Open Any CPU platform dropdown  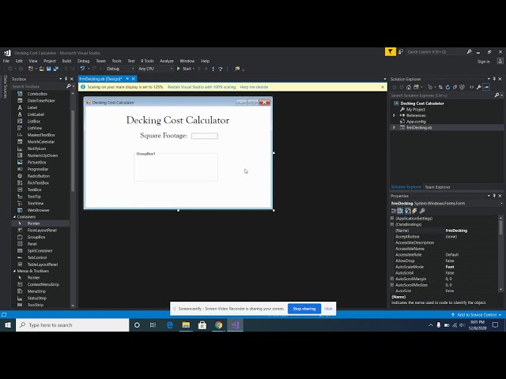point(156,69)
